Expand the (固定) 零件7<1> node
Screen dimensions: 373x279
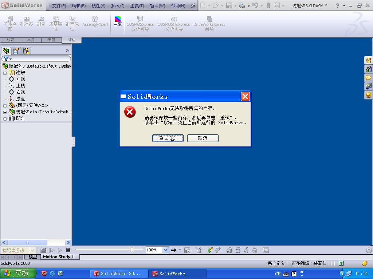(5, 106)
